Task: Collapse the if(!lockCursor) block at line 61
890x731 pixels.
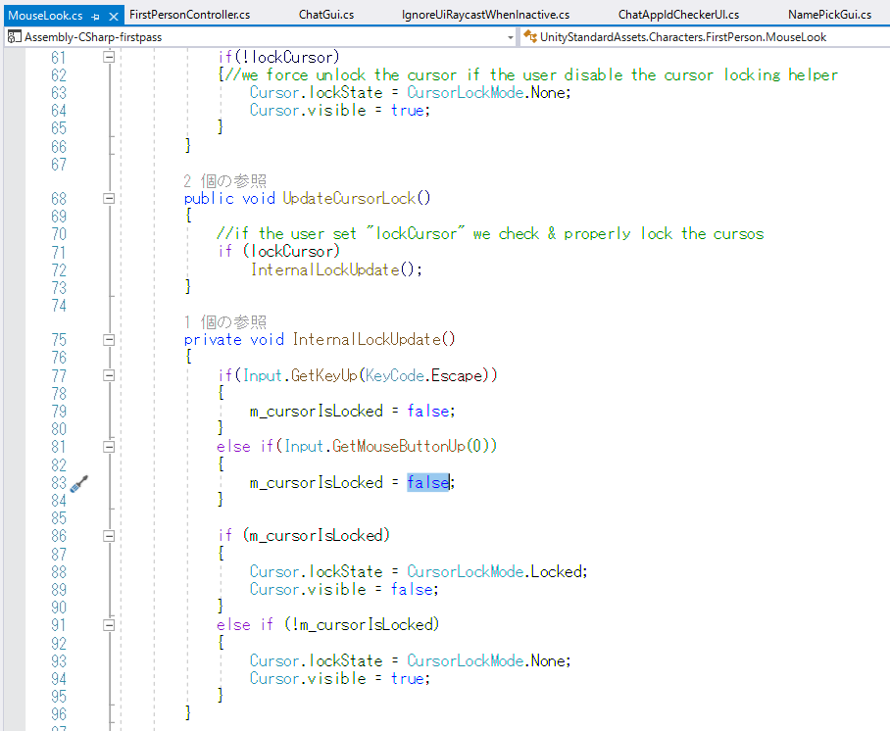Action: coord(109,58)
